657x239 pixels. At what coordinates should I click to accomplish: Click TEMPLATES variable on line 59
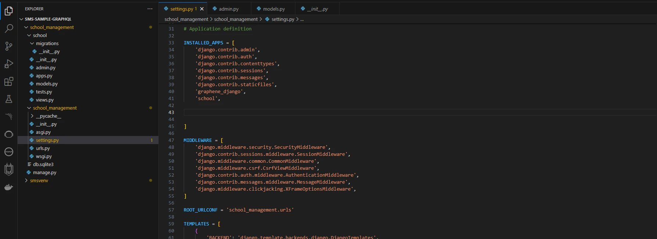tap(196, 224)
